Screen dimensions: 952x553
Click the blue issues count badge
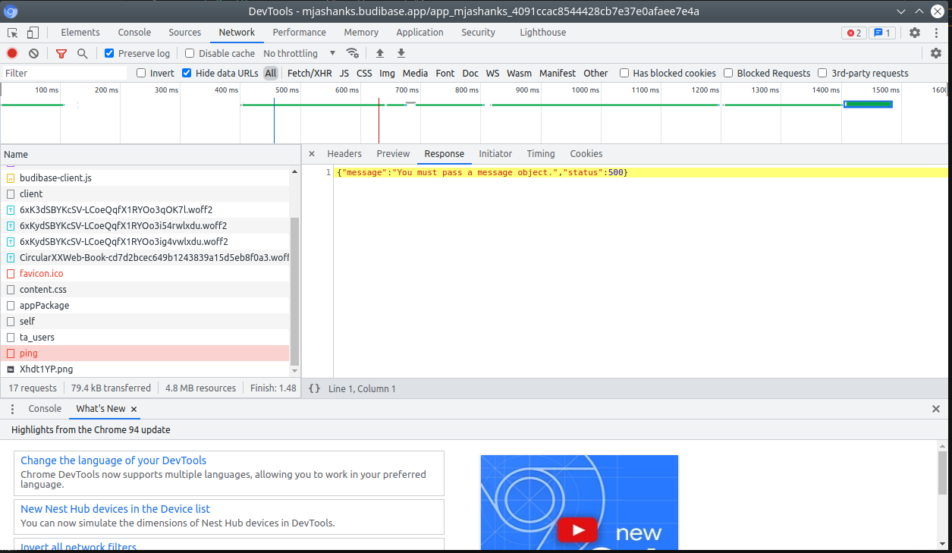tap(882, 33)
